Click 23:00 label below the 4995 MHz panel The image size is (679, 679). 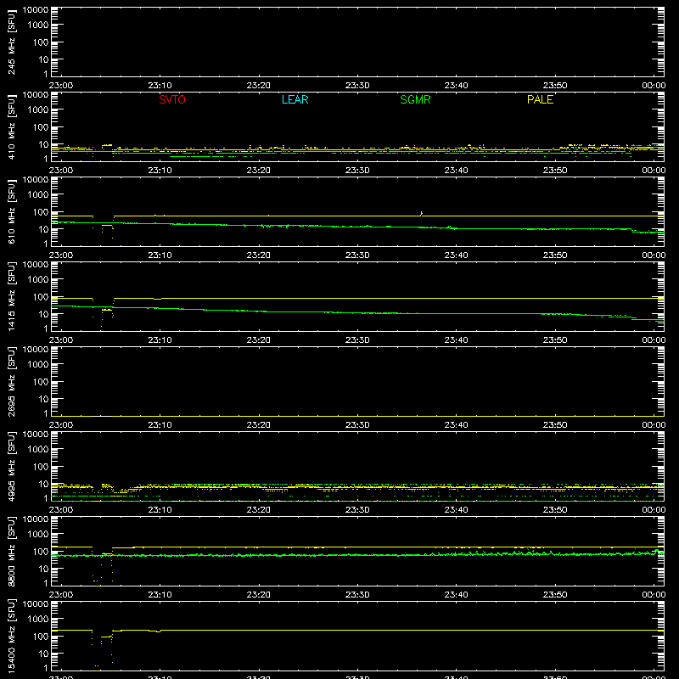pyautogui.click(x=61, y=510)
